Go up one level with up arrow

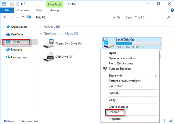tap(23, 17)
